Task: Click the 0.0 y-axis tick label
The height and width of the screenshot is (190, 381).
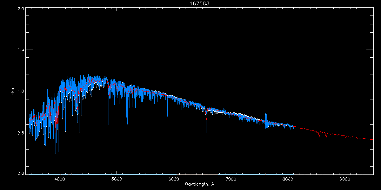Action: point(21,174)
